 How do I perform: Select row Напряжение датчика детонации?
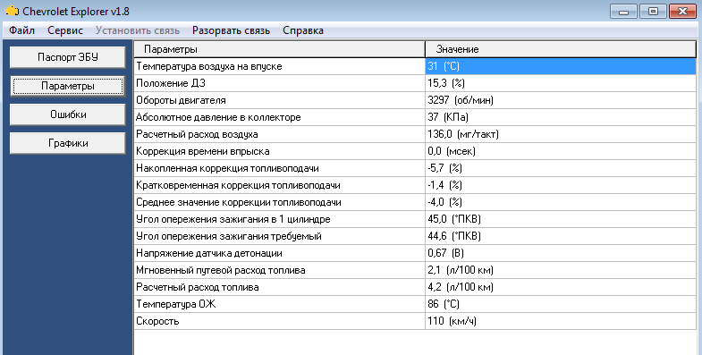pyautogui.click(x=415, y=253)
